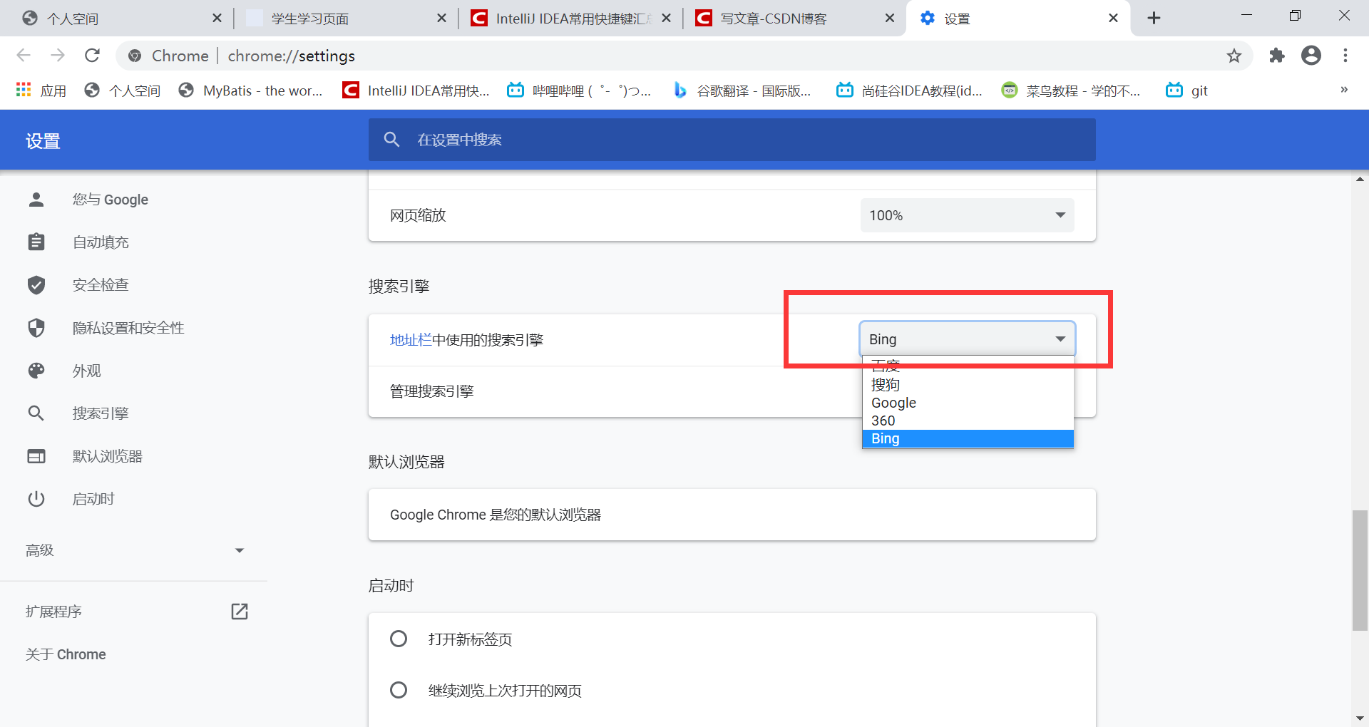The height and width of the screenshot is (727, 1369).
Task: Choose 搜狗 from search engine list
Action: pos(968,385)
